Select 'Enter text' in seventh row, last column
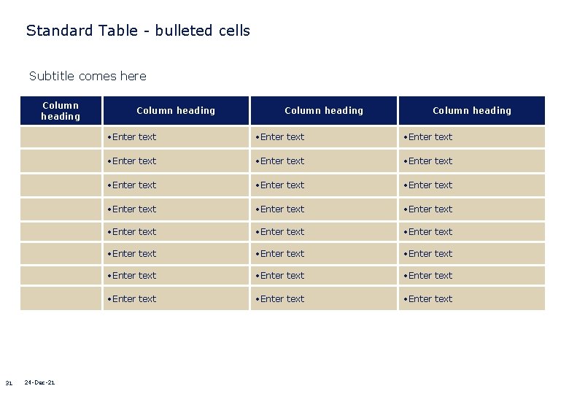 pos(431,276)
